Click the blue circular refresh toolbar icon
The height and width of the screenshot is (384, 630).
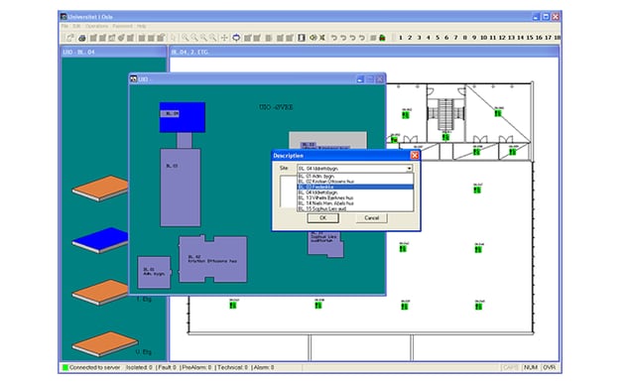click(236, 38)
